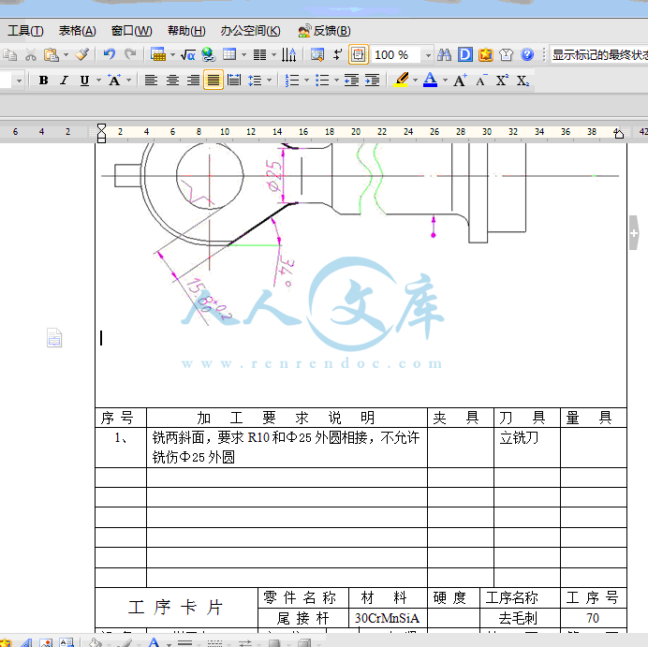
Task: Open the 帮助(H) menu
Action: tap(186, 31)
